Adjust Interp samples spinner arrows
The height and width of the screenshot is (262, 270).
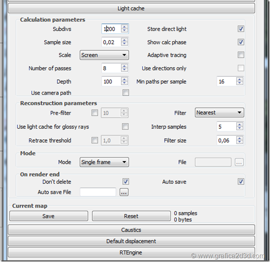pos(240,127)
